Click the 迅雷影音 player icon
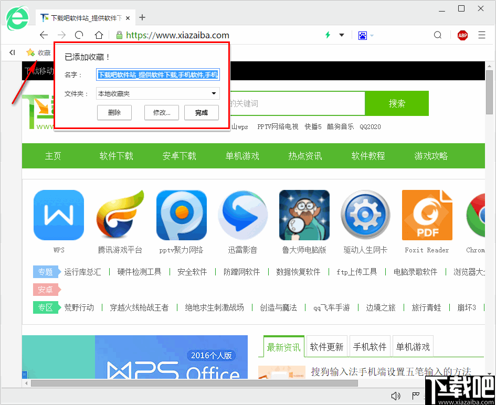The image size is (496, 405). coord(242,215)
